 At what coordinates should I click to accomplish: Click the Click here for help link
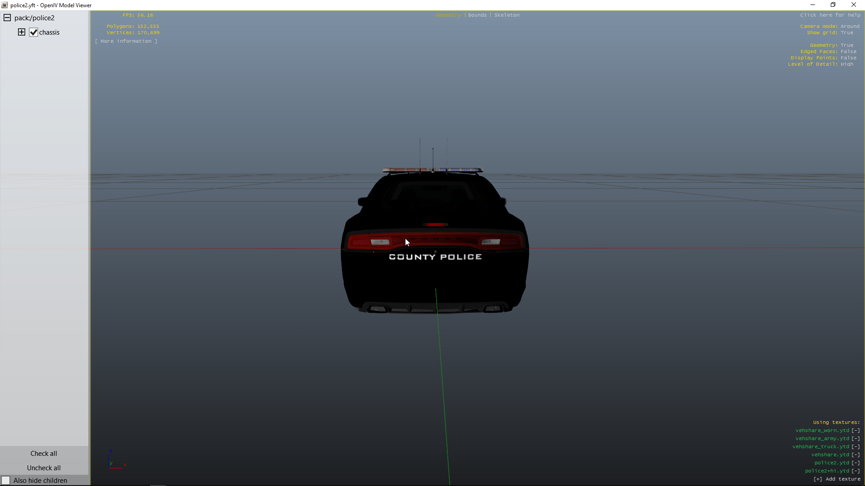pyautogui.click(x=830, y=15)
